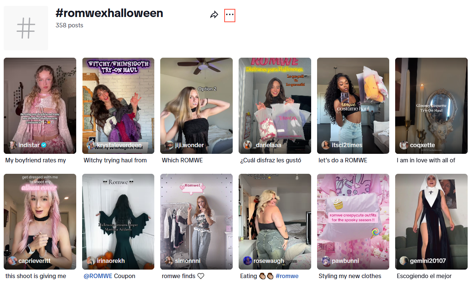Click gemini20107's profile avatar
The height and width of the screenshot is (284, 471).
click(x=404, y=261)
